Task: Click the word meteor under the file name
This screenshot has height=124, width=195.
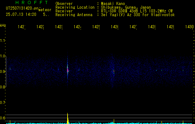Action: pos(45,10)
